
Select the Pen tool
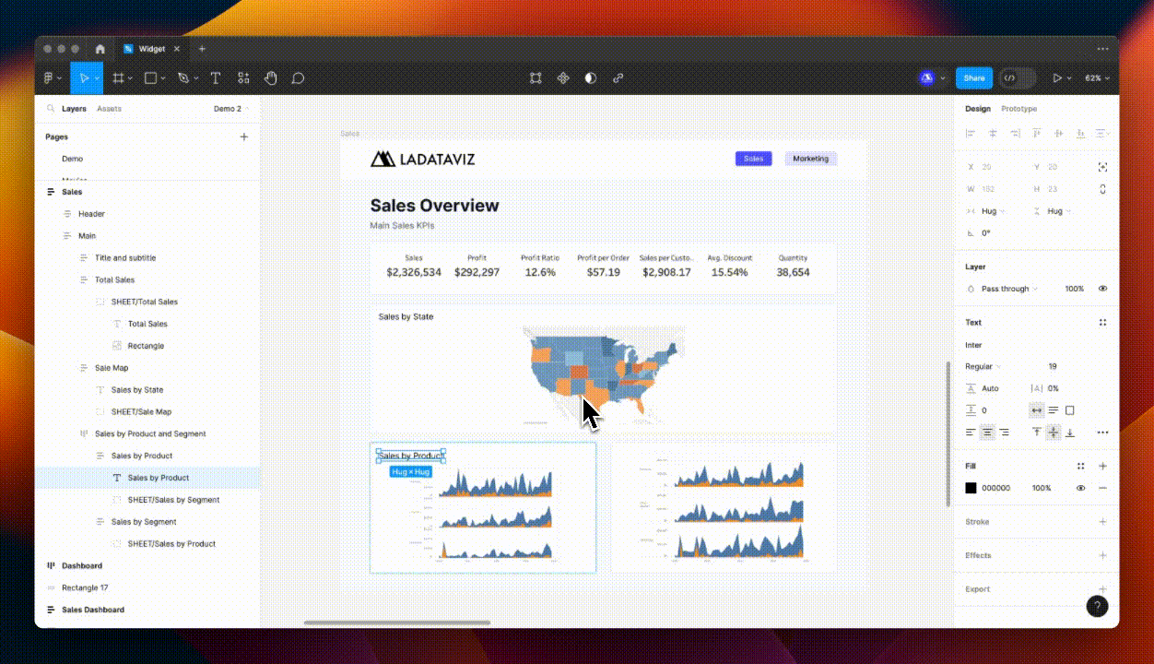click(x=183, y=78)
